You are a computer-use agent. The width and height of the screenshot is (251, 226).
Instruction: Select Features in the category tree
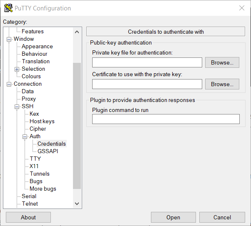[33, 31]
